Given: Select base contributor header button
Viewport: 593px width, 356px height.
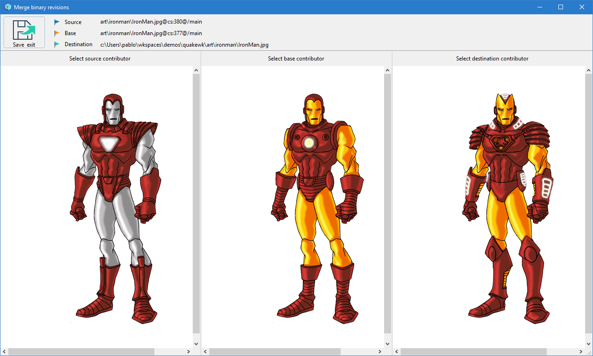Looking at the screenshot, I should [296, 59].
